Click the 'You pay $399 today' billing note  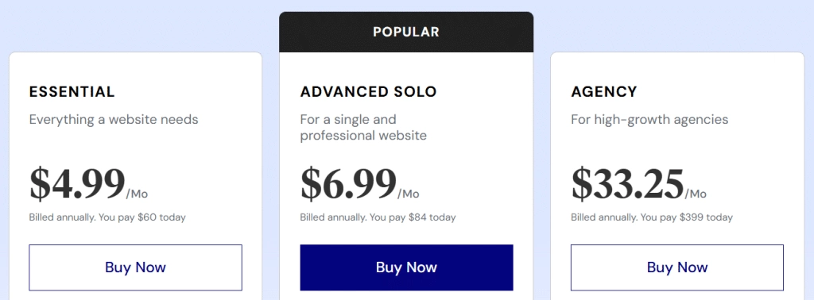(686, 217)
